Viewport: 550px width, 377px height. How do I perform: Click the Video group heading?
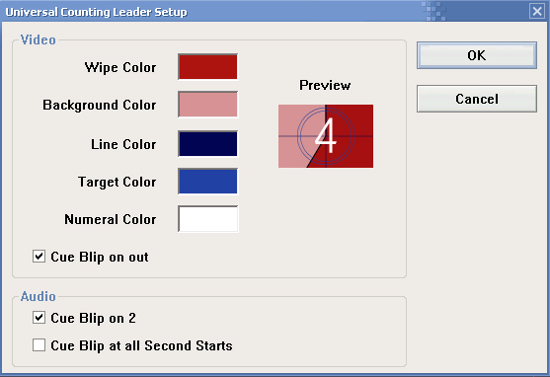coord(39,39)
